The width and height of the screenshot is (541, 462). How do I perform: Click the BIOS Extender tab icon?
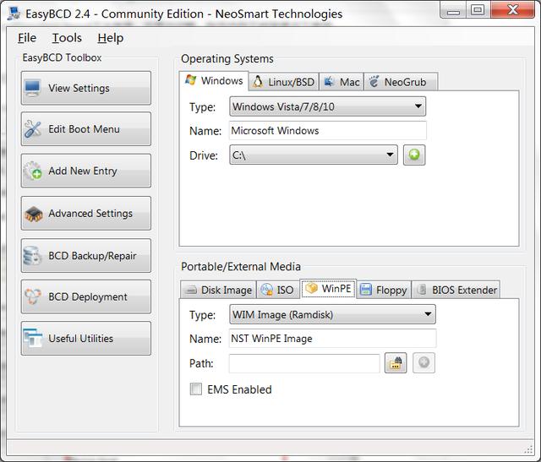(x=422, y=289)
